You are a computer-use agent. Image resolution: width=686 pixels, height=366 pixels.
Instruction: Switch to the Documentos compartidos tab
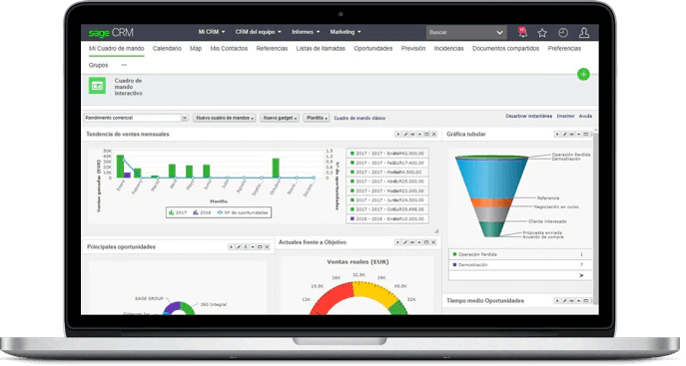point(505,49)
